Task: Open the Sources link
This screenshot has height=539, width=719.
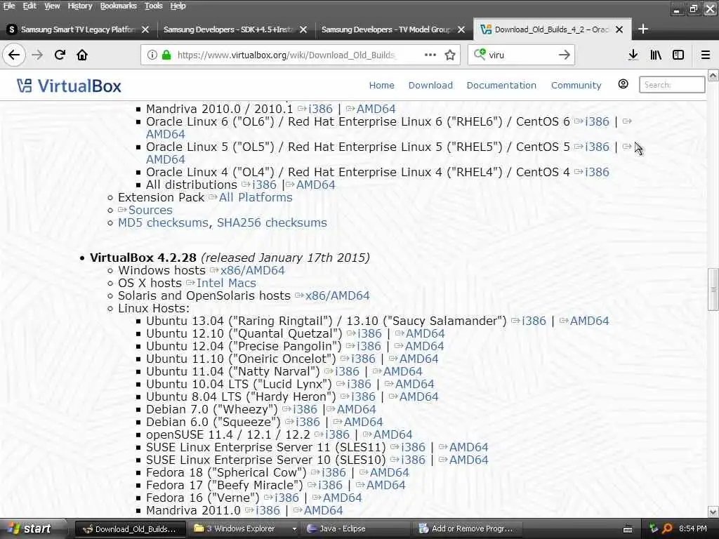Action: pos(150,210)
